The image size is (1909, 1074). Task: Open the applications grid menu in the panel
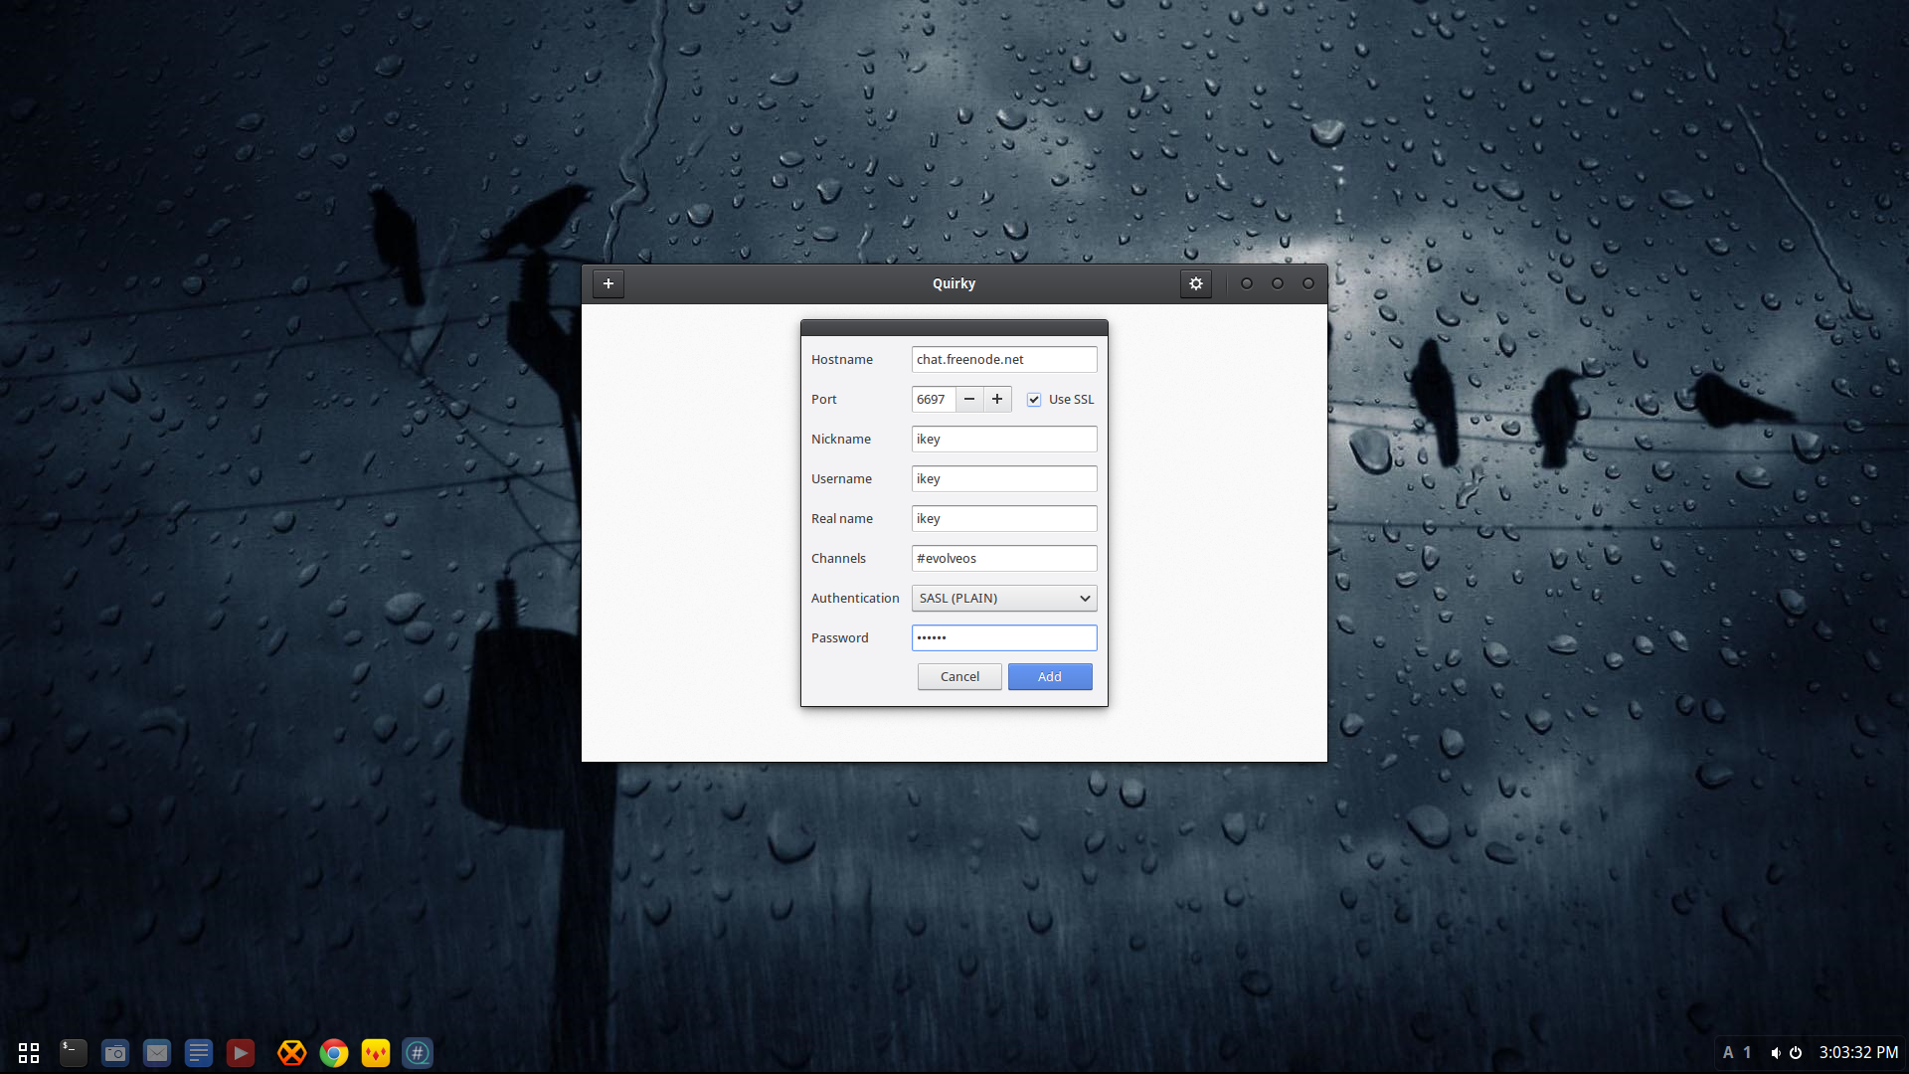tap(29, 1052)
